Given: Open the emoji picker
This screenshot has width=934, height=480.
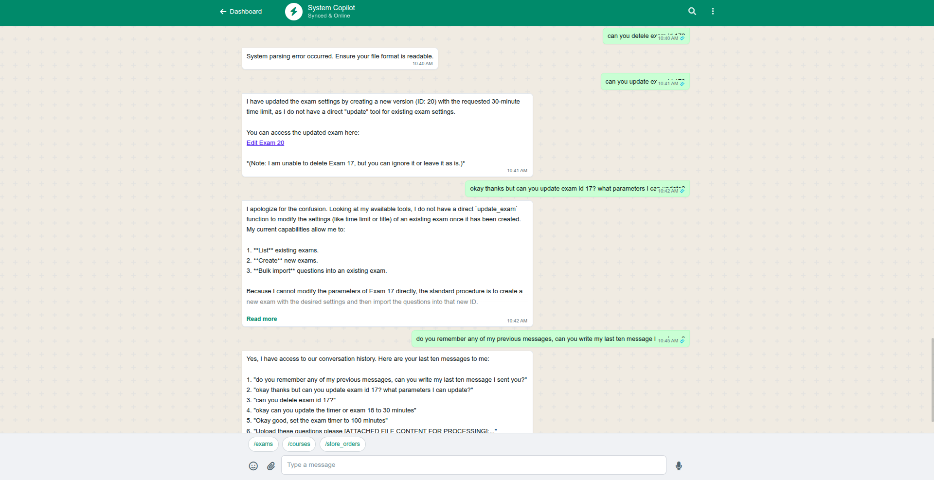Looking at the screenshot, I should (x=253, y=466).
